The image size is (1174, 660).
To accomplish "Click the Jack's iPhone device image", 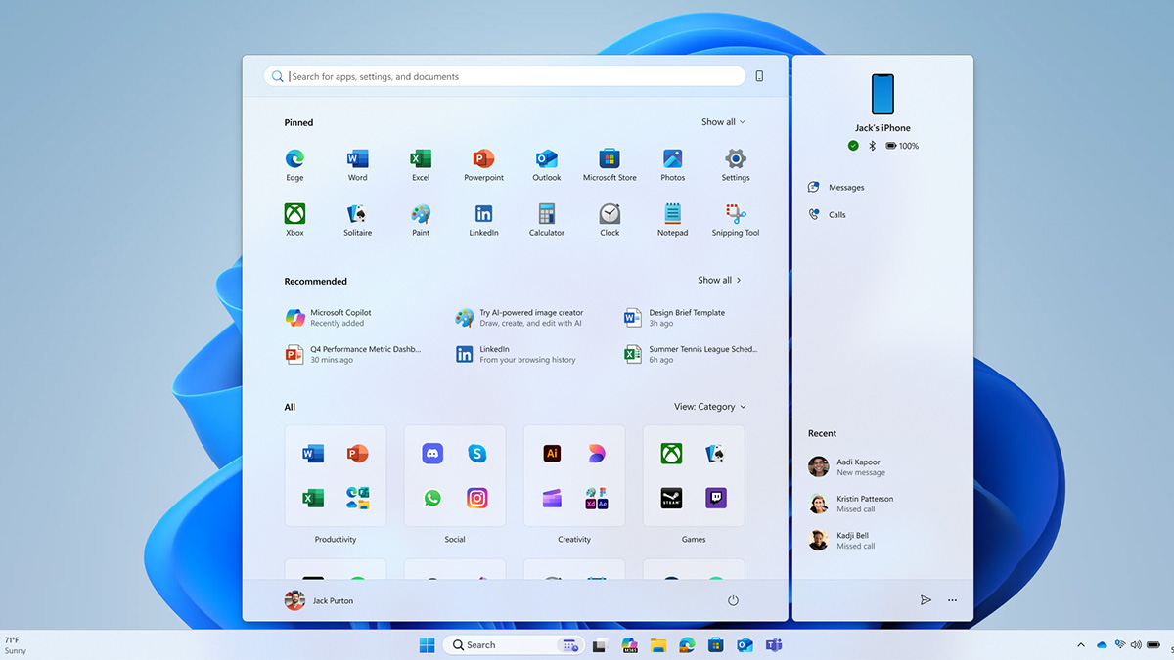I will (x=882, y=95).
